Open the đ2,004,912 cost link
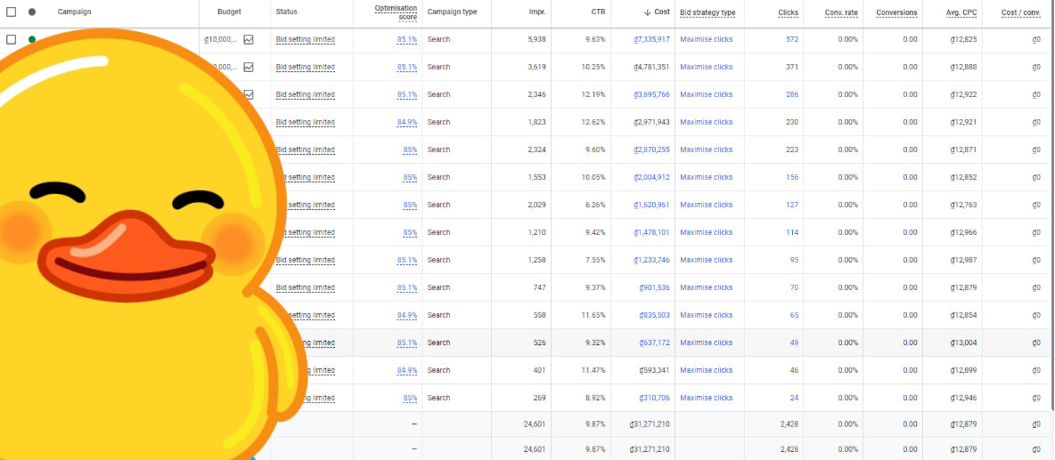Image resolution: width=1055 pixels, height=460 pixels. 651,177
